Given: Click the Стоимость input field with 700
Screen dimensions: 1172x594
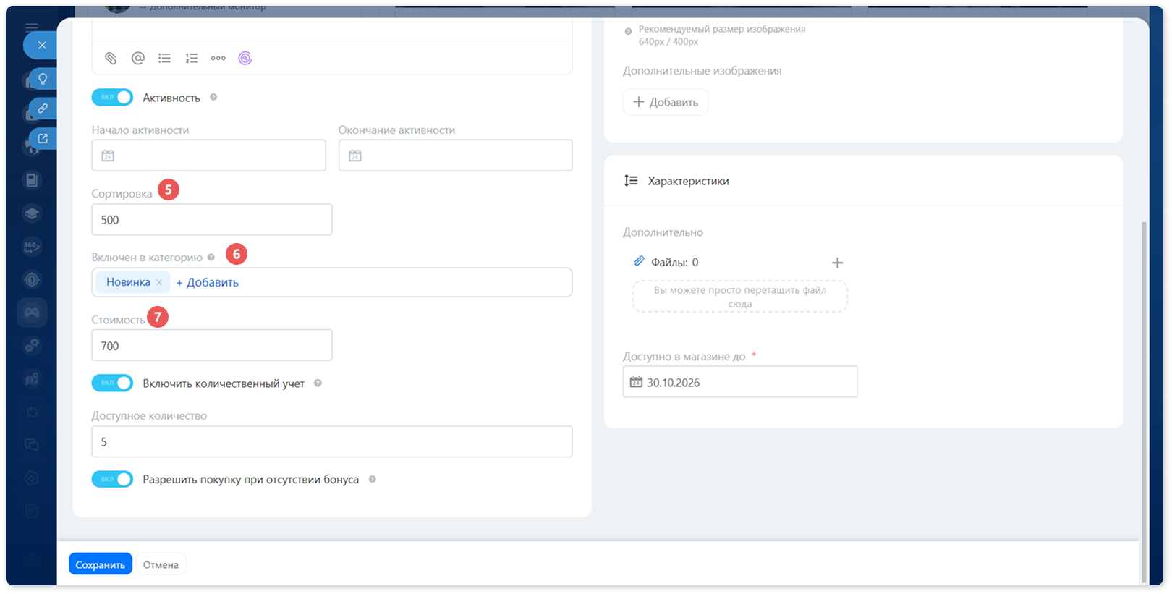Looking at the screenshot, I should point(212,345).
